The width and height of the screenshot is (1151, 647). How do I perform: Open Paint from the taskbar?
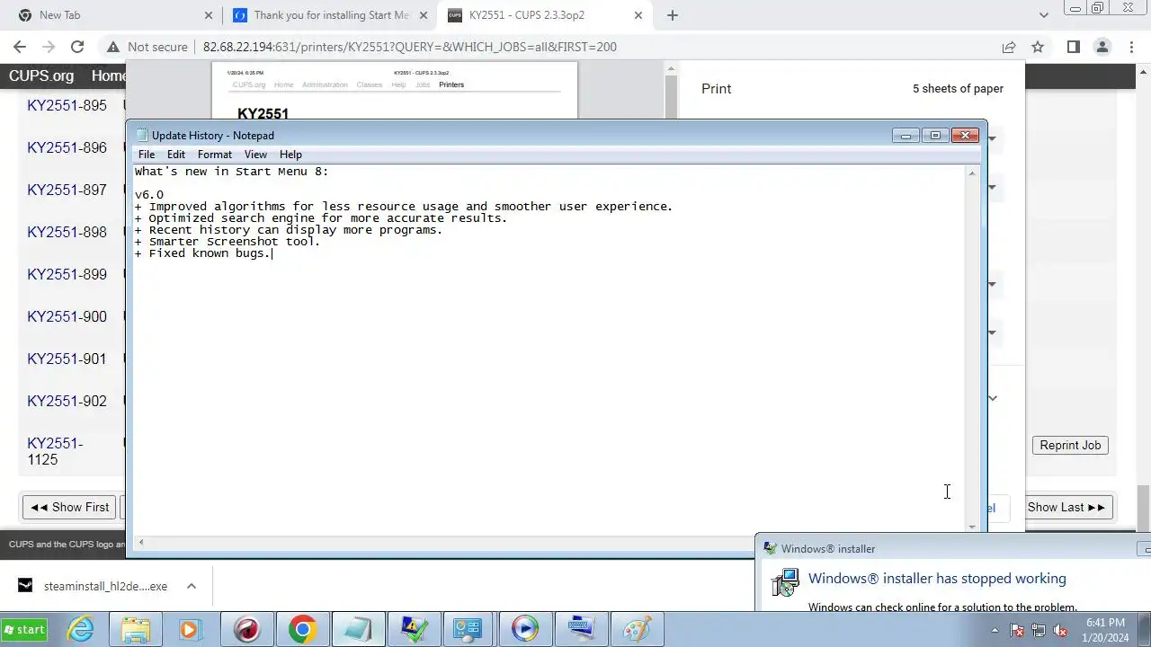(x=636, y=630)
